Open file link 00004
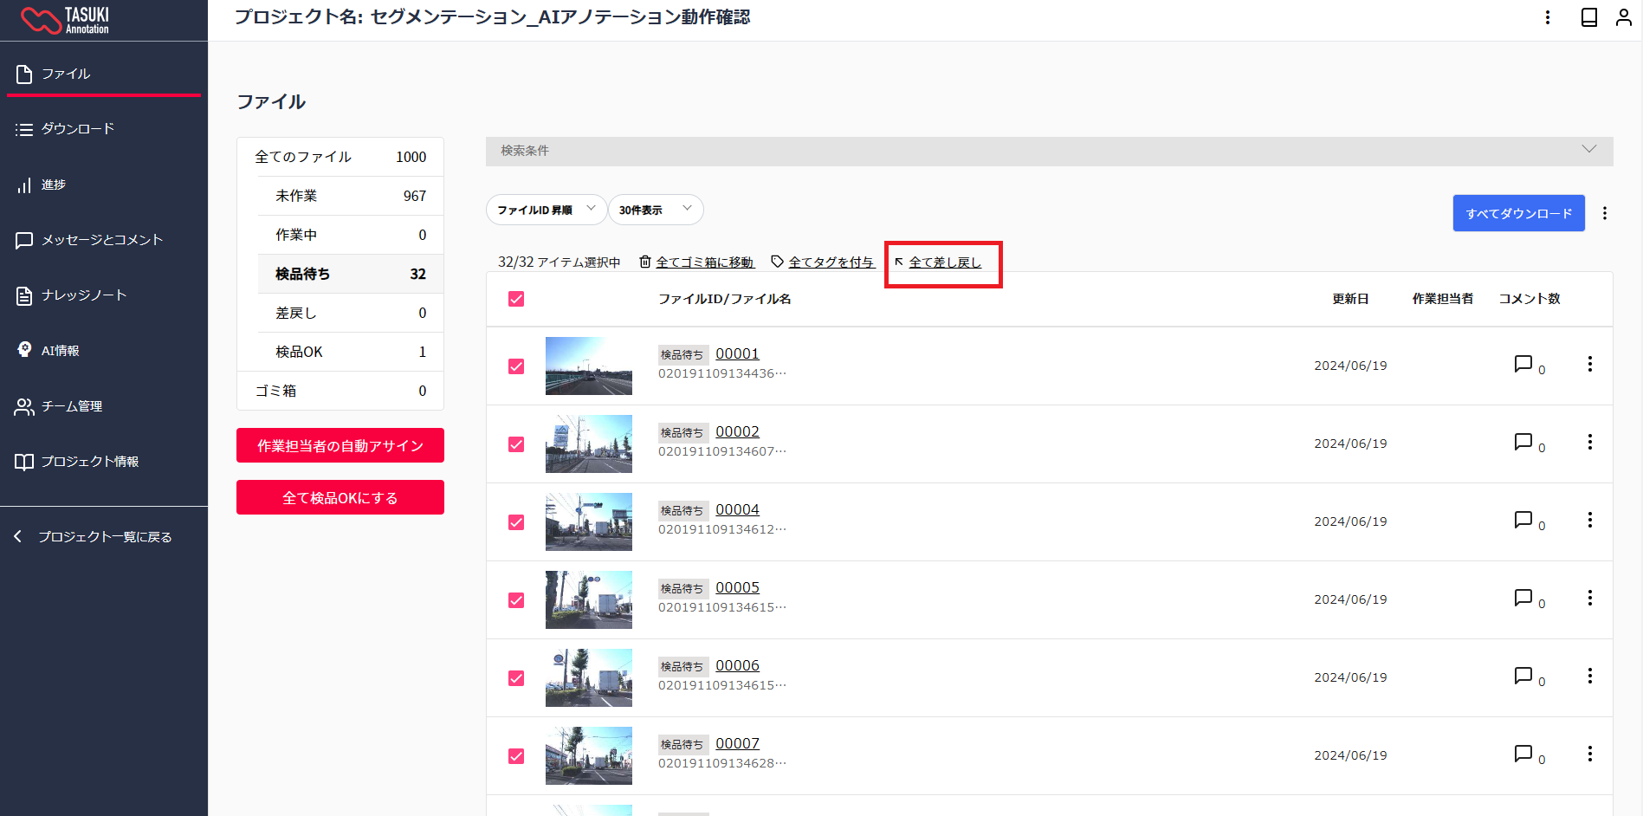Viewport: 1643px width, 816px height. pyautogui.click(x=737, y=509)
